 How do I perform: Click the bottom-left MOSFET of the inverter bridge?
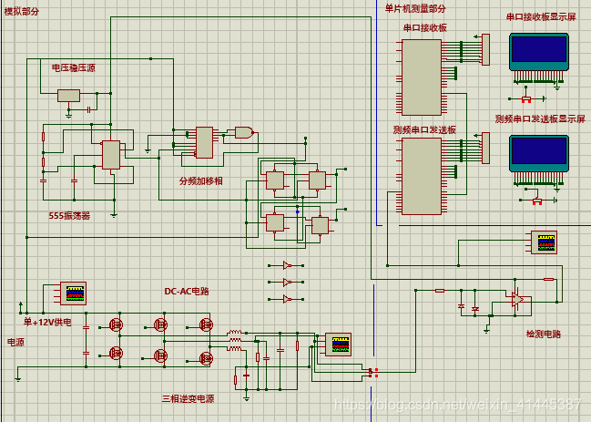pyautogui.click(x=116, y=354)
